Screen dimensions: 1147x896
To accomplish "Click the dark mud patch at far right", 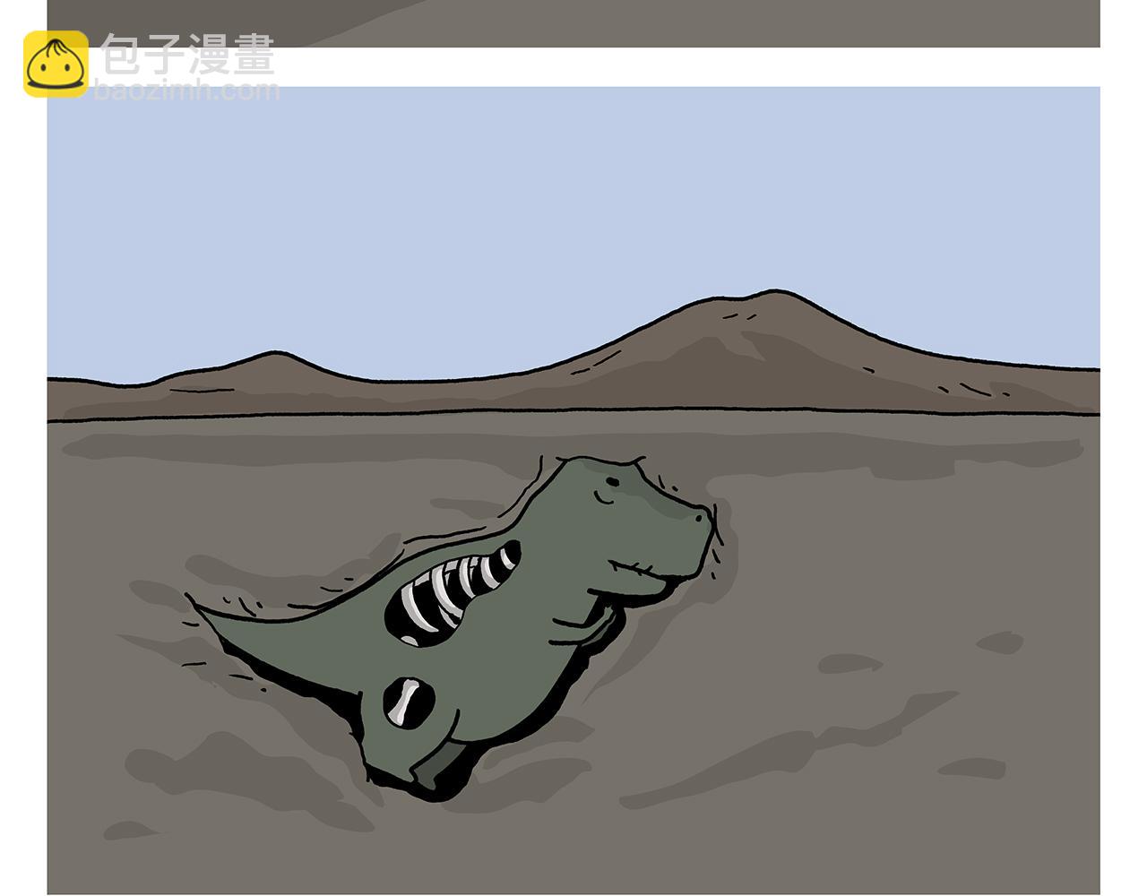I will tap(999, 642).
